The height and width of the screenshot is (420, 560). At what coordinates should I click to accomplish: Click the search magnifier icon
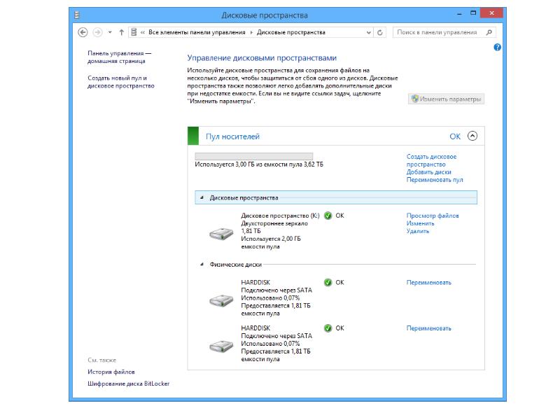click(x=489, y=32)
